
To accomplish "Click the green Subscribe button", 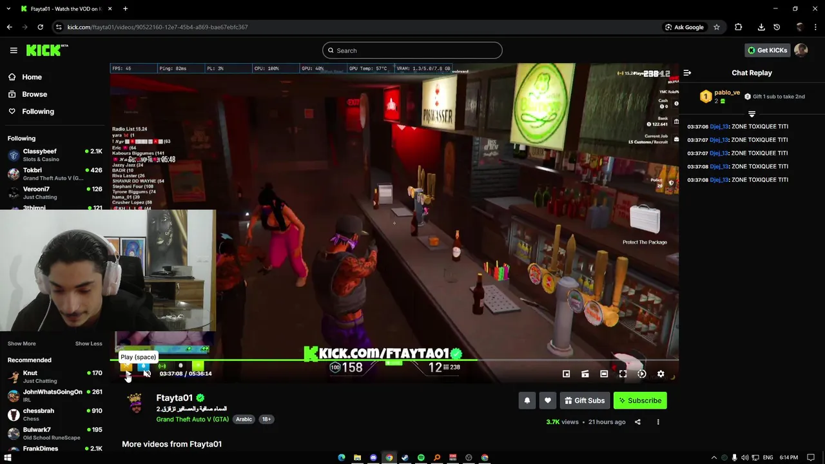I will pos(640,400).
